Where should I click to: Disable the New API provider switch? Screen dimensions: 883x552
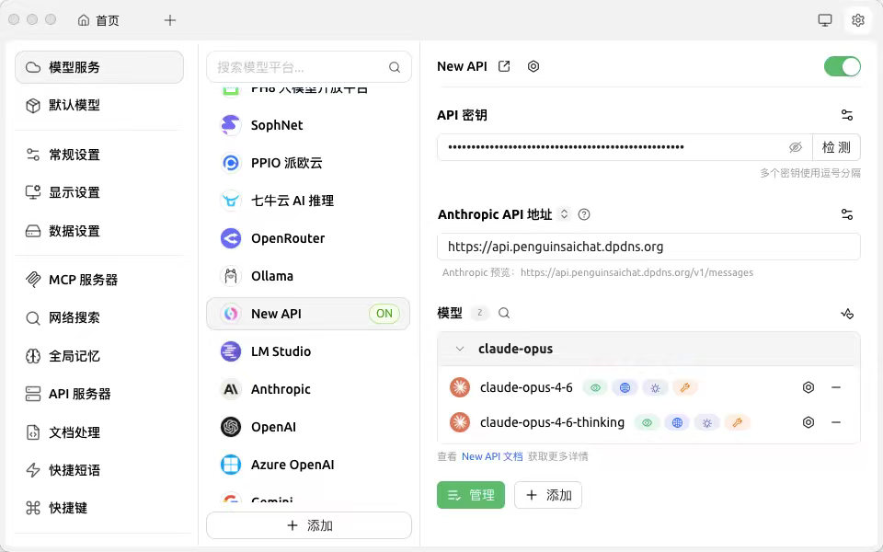(842, 66)
